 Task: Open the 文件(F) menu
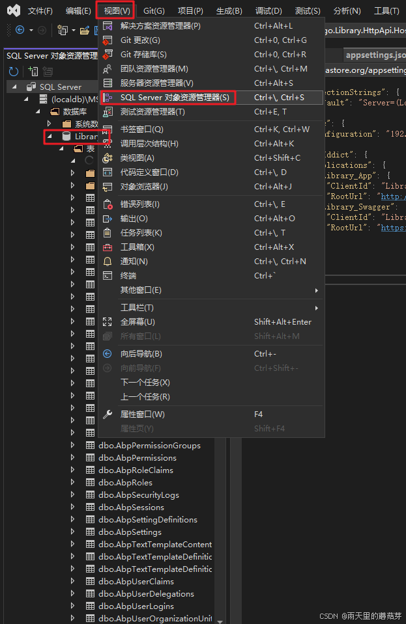(x=40, y=11)
